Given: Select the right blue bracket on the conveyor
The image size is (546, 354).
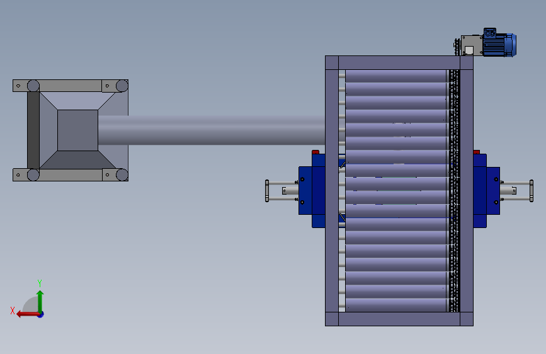Looking at the screenshot, I should (486, 191).
